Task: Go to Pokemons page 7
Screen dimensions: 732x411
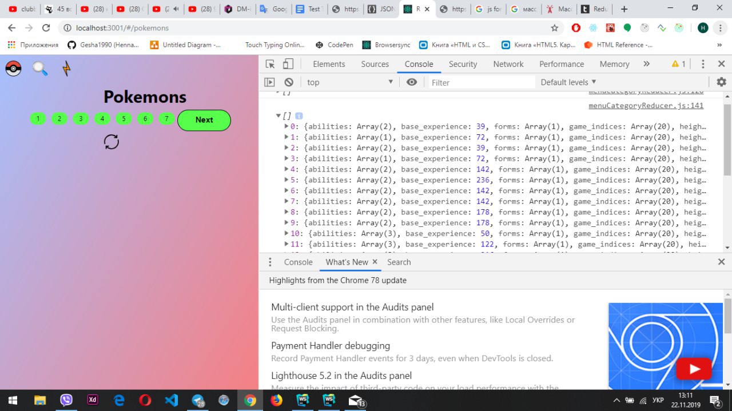Action: tap(166, 119)
